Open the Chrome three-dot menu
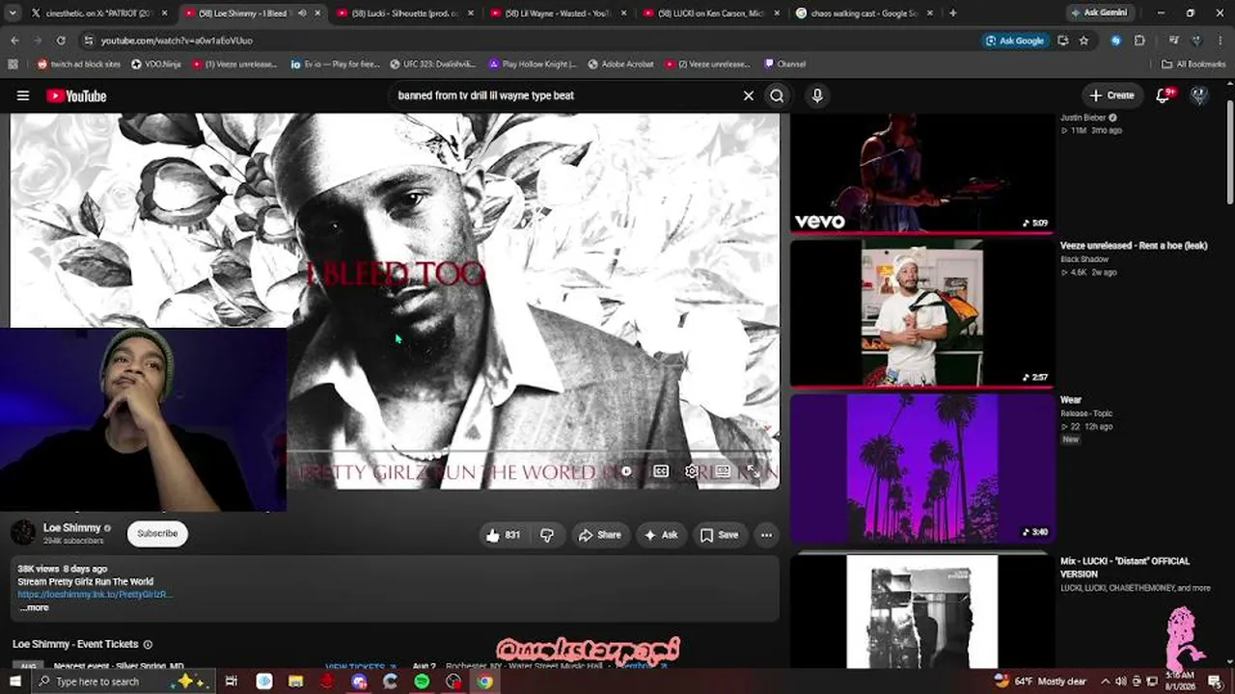 pyautogui.click(x=1221, y=40)
